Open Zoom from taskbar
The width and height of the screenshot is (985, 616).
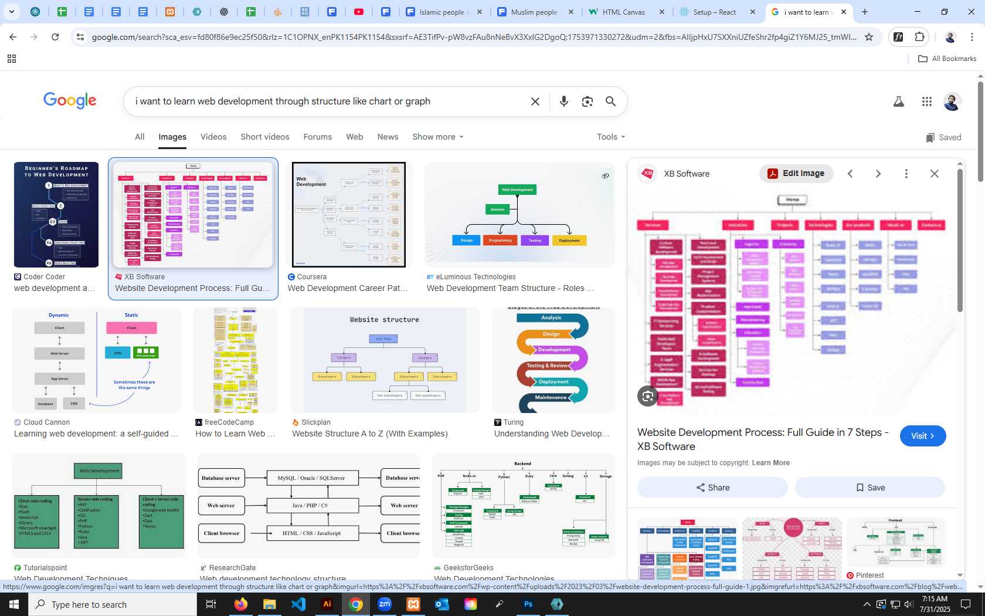pos(385,604)
